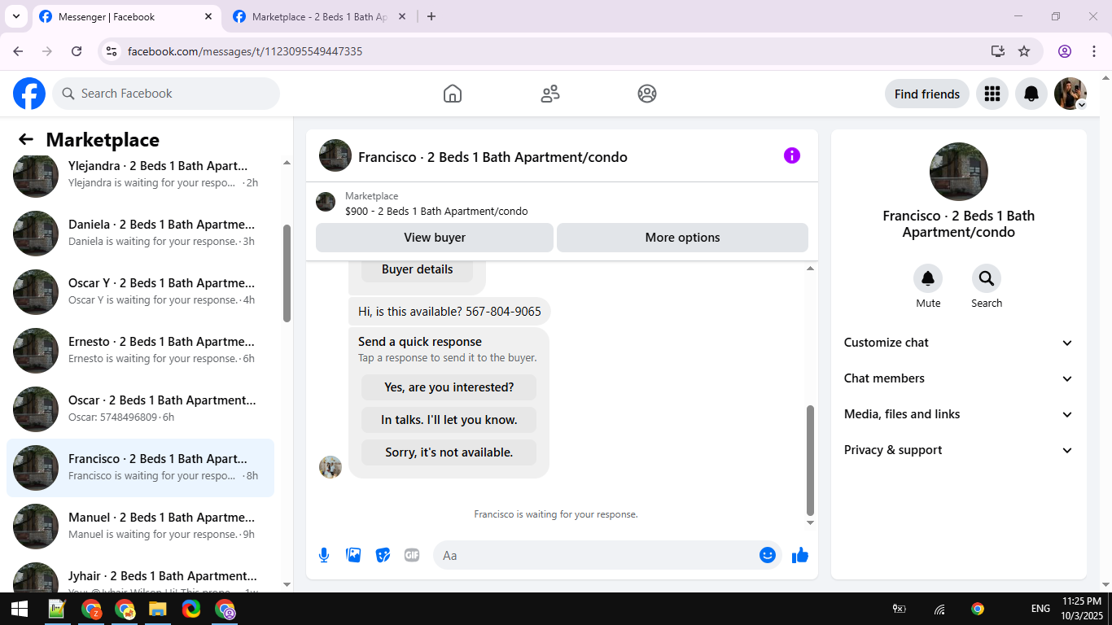The width and height of the screenshot is (1112, 625).
Task: Open the Daniela conversation
Action: tap(140, 234)
